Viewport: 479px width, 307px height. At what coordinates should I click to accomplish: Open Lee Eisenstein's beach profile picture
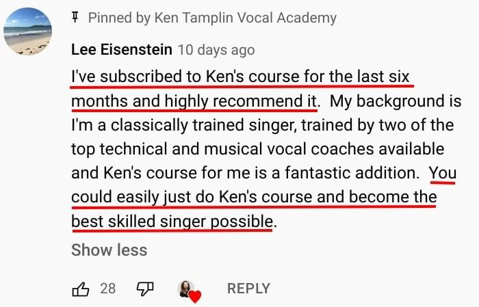(x=28, y=30)
